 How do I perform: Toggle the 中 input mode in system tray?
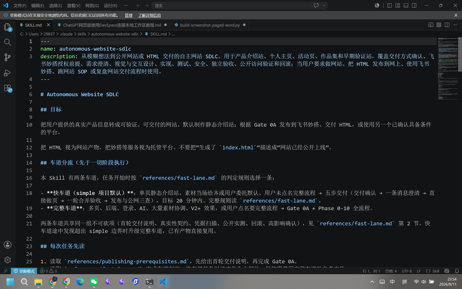392,281
